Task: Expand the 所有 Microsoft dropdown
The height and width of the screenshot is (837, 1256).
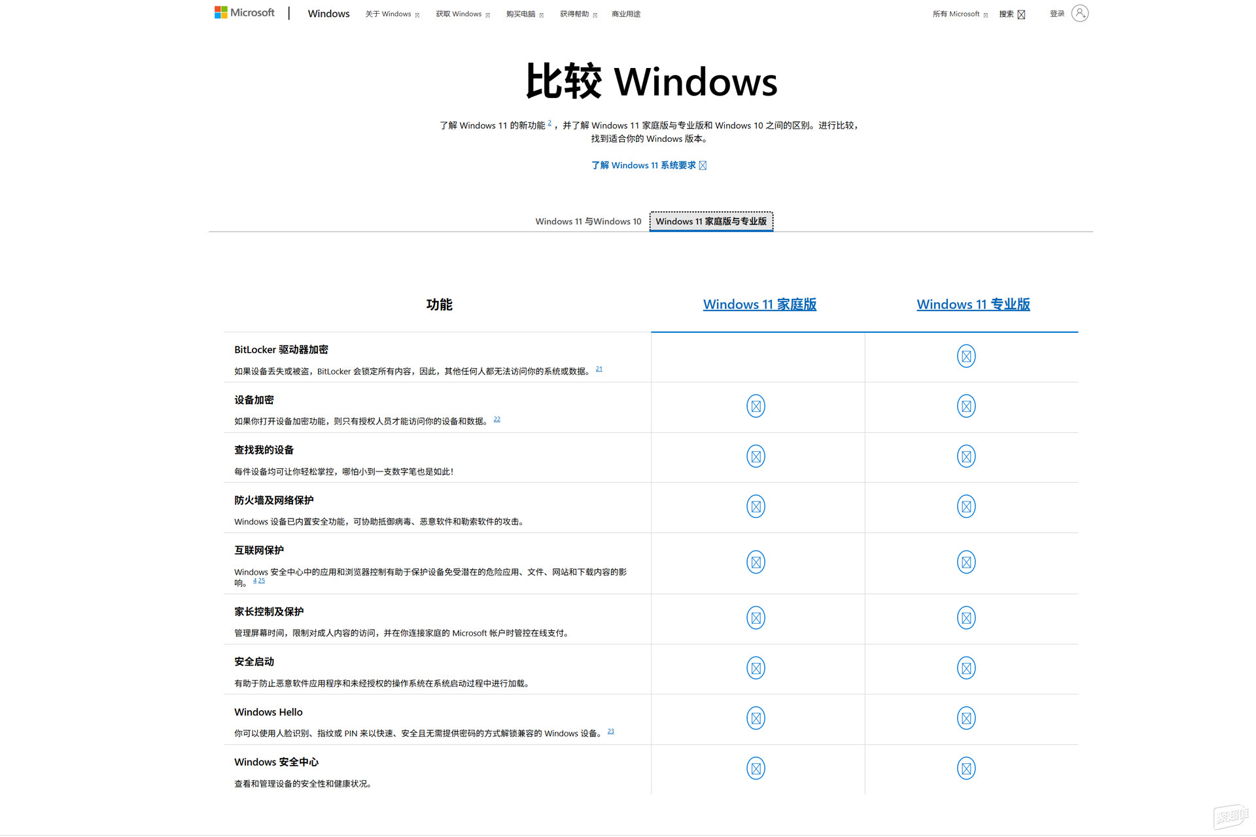Action: pyautogui.click(x=960, y=14)
